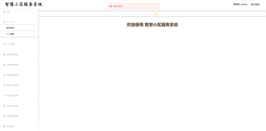Click the 管理员 admin user label

pos(240,5)
